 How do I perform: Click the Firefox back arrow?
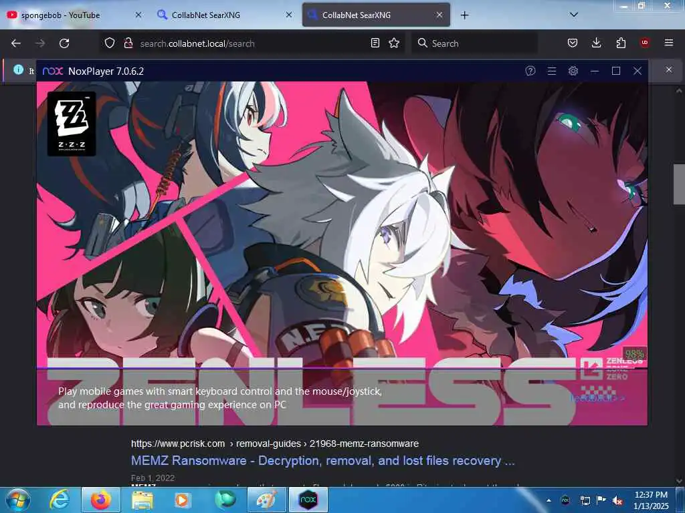[x=16, y=43]
